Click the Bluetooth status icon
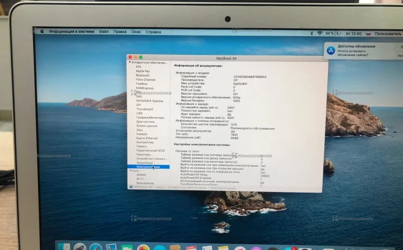 [311, 33]
